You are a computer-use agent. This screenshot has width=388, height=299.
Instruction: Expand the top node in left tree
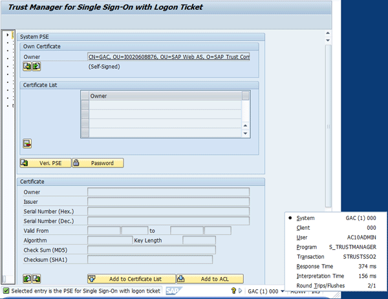coord(6,34)
